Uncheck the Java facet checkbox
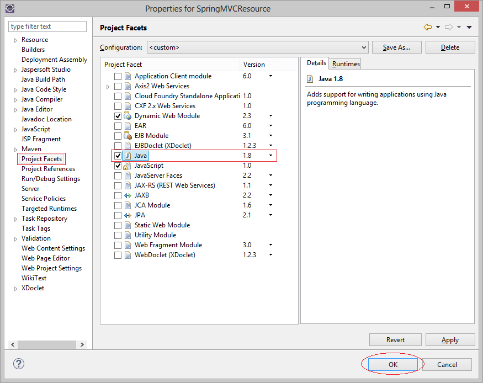The height and width of the screenshot is (383, 483). (118, 156)
